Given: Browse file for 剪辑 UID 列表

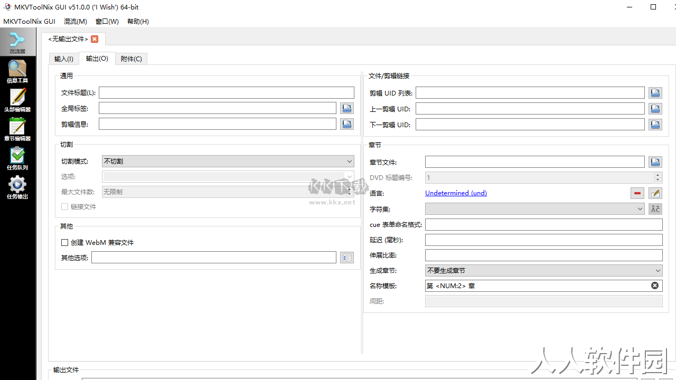Looking at the screenshot, I should [x=655, y=93].
